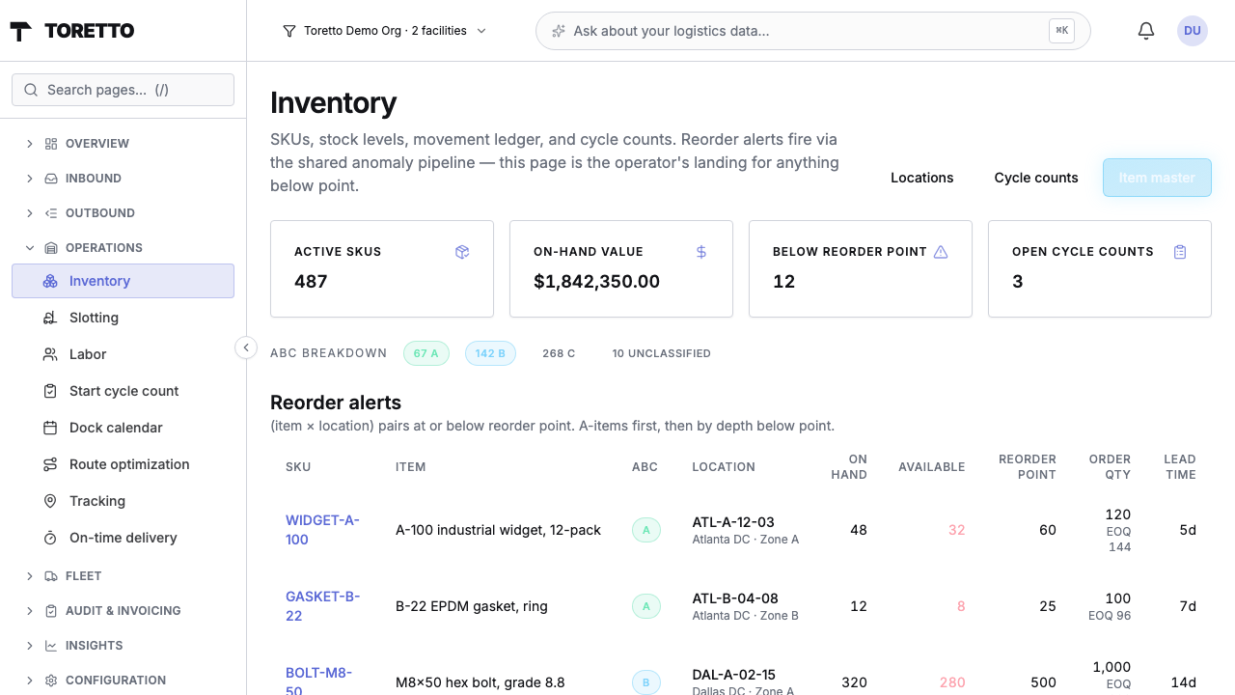Screen dimensions: 1235x695
Task: Click the Fleet truck icon
Action: [51, 576]
